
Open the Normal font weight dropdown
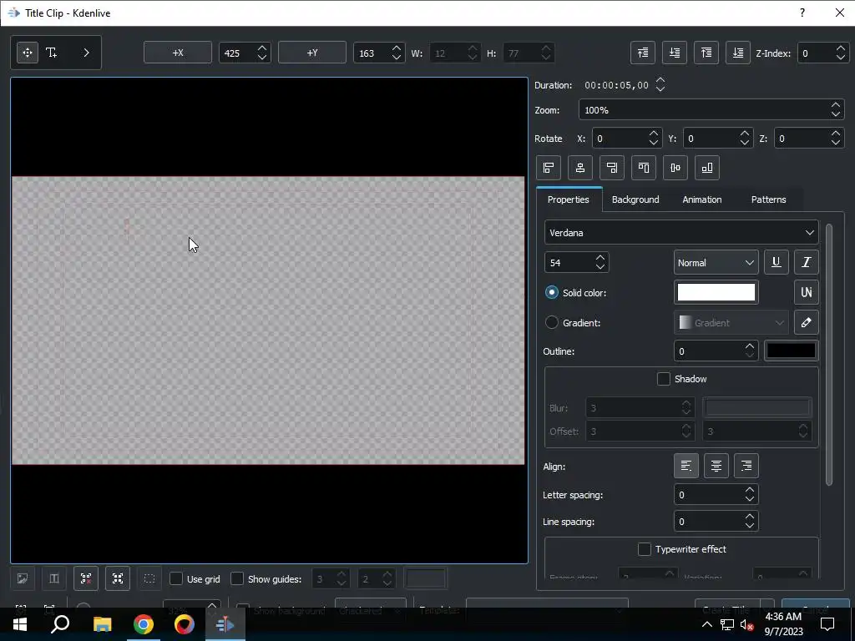click(x=716, y=263)
